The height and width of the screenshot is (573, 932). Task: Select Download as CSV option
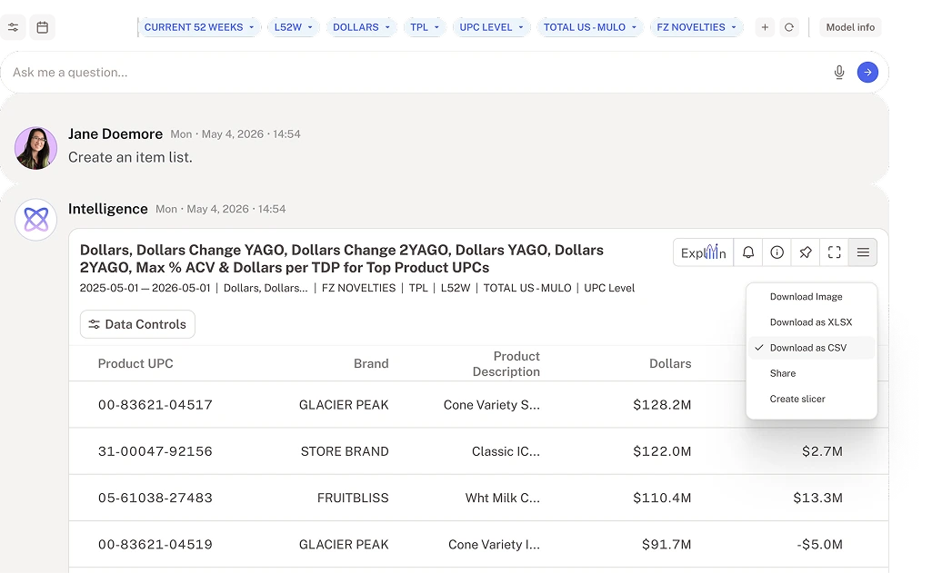click(x=811, y=348)
